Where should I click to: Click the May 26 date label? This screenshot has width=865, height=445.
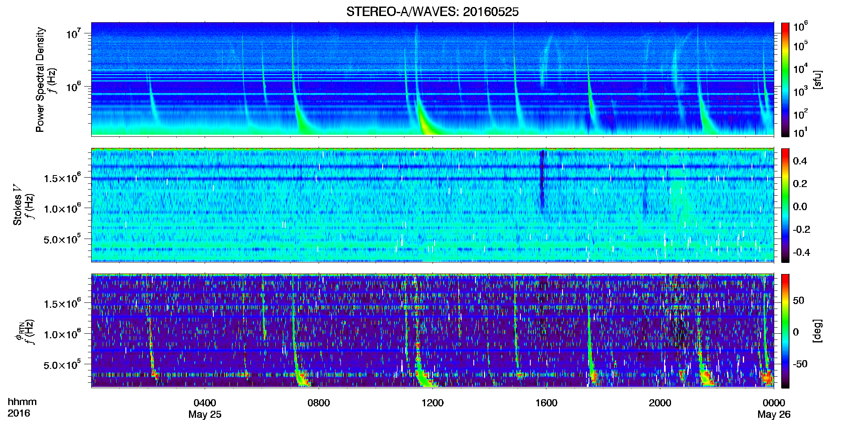[x=774, y=415]
